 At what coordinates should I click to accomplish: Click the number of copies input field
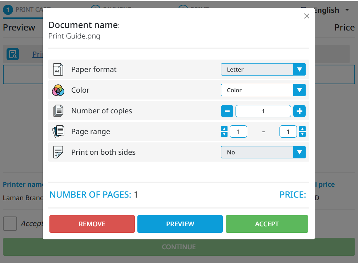click(263, 111)
